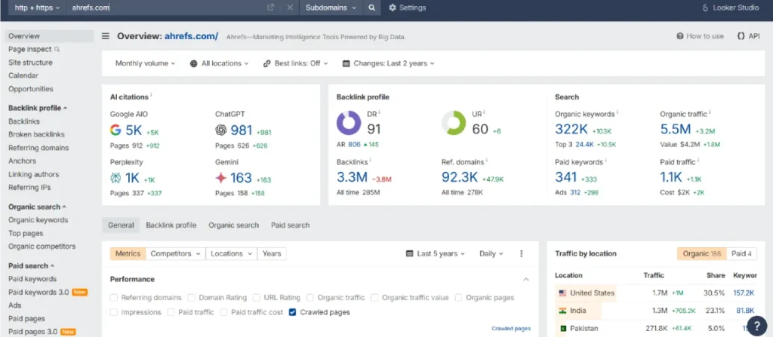Viewport: 773px width, 337px height.
Task: Click Ref. domains info icon
Action: [487, 160]
